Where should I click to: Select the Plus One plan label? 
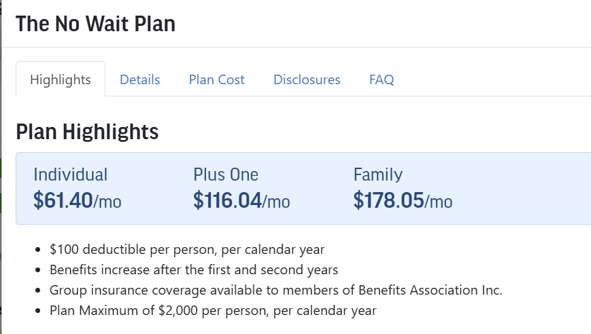click(x=226, y=174)
